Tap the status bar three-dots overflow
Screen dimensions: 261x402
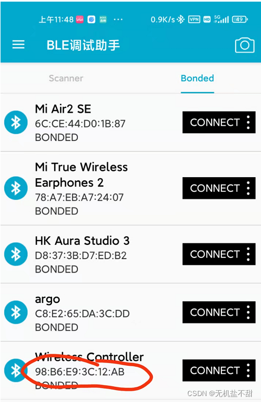point(118,20)
